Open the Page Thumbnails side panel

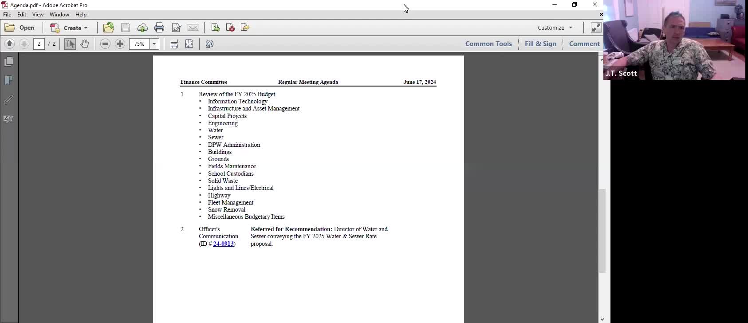coord(8,62)
